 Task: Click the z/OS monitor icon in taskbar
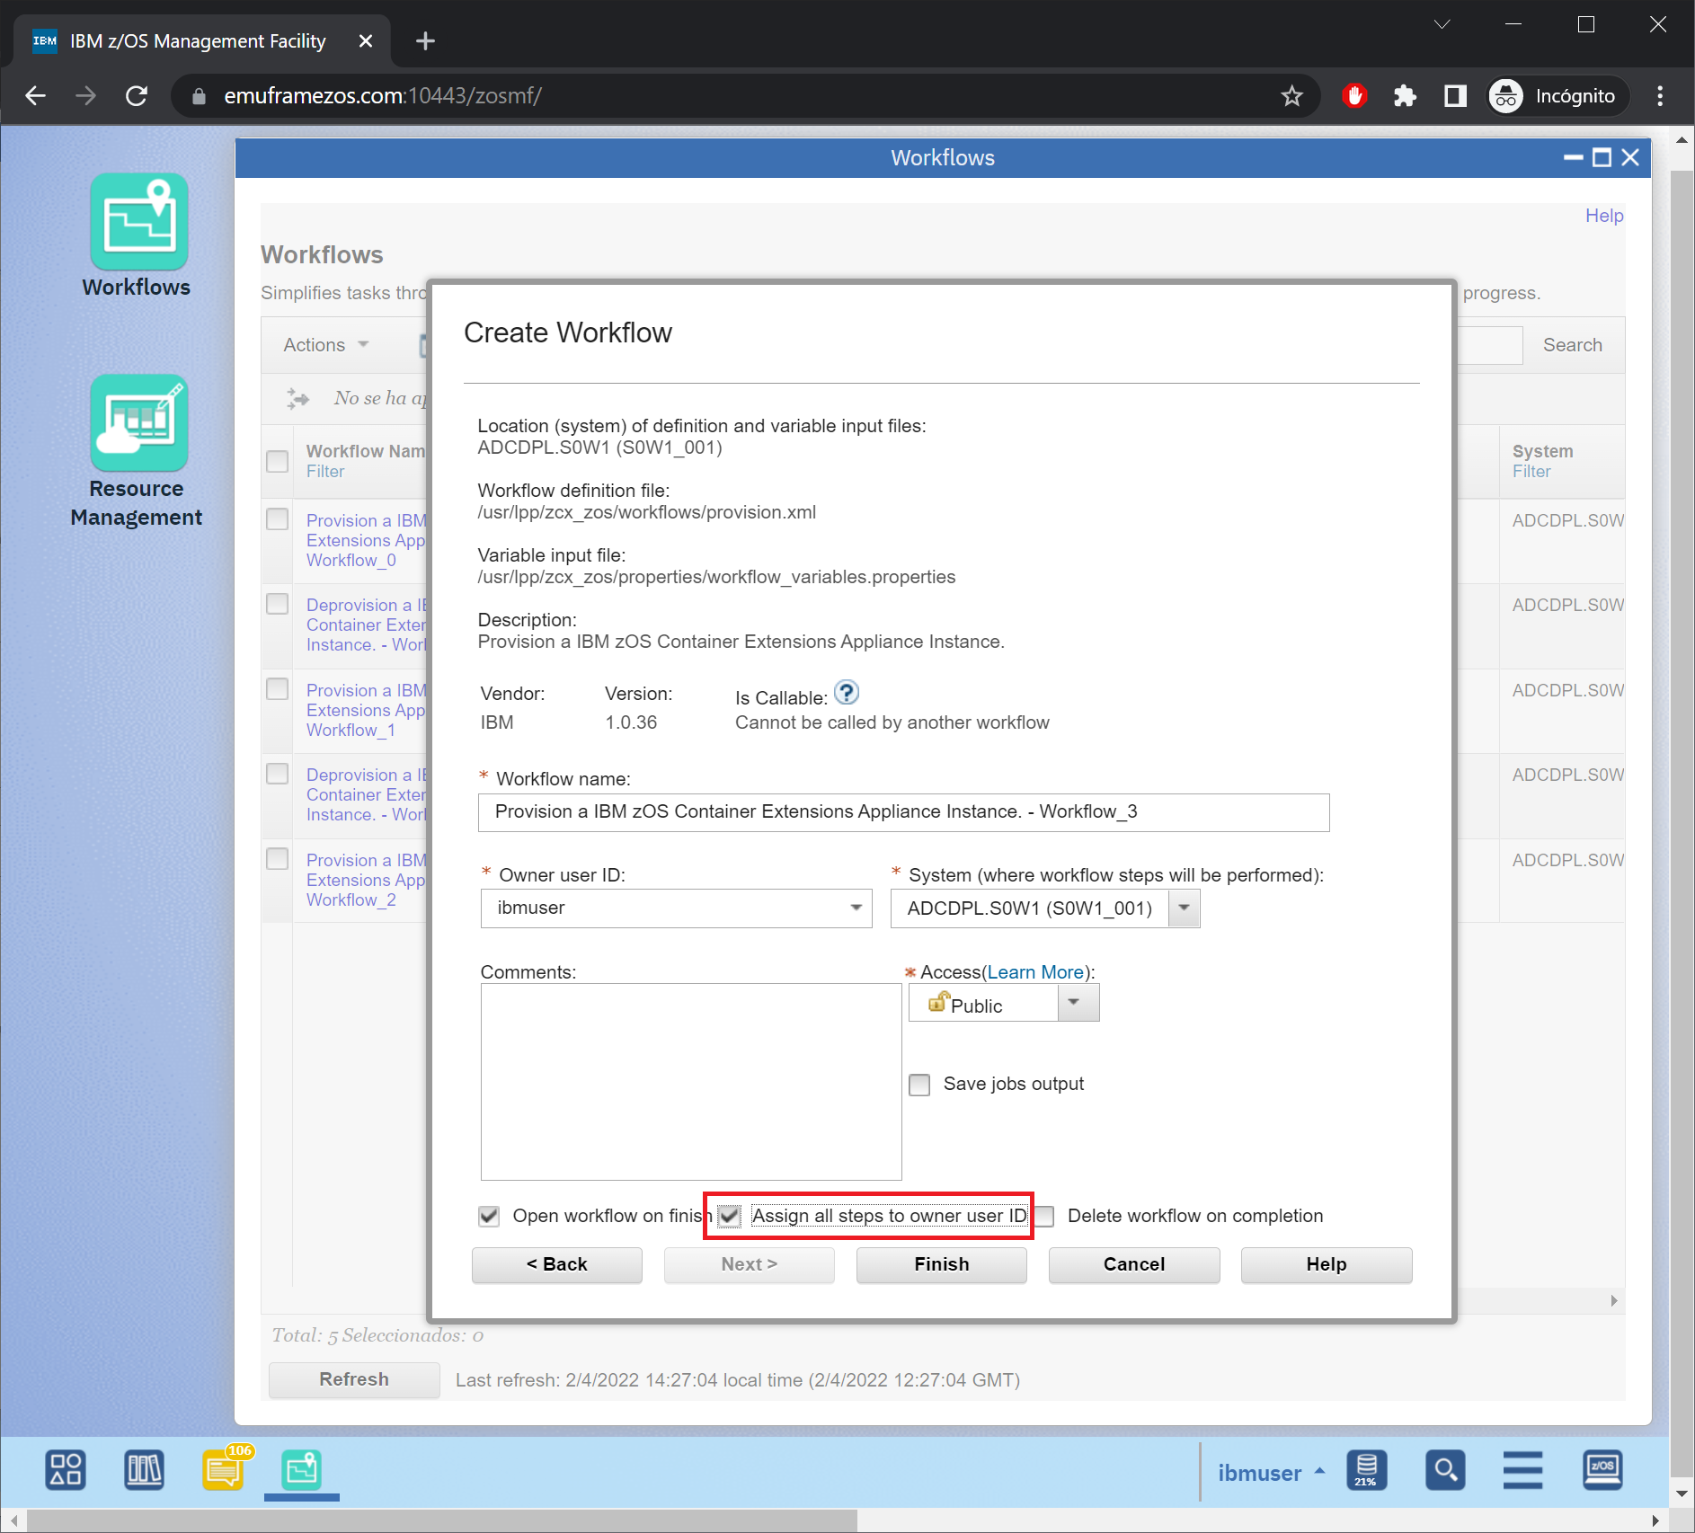(x=1602, y=1470)
